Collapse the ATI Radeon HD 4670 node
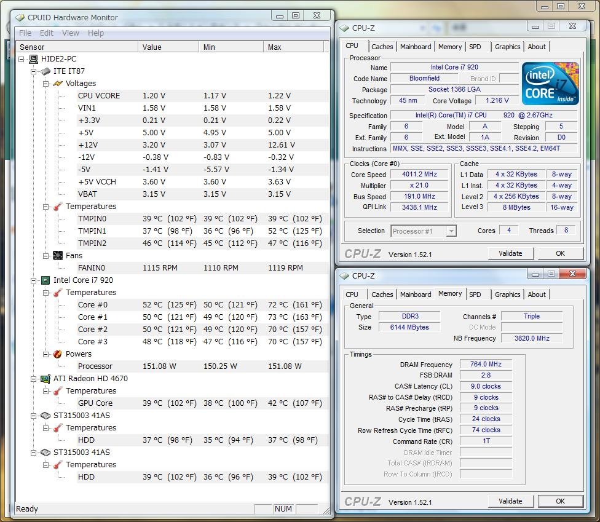Image resolution: width=600 pixels, height=522 pixels. click(x=34, y=379)
